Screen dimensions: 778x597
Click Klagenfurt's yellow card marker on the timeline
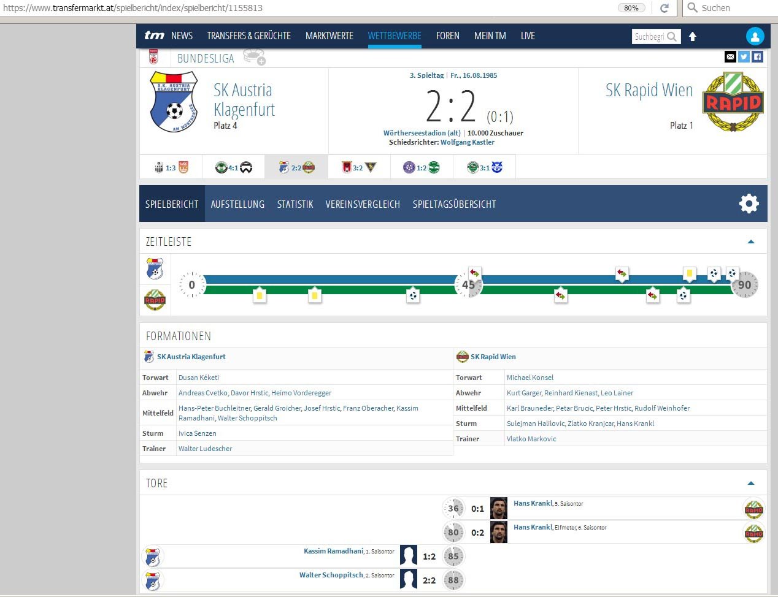click(x=689, y=273)
